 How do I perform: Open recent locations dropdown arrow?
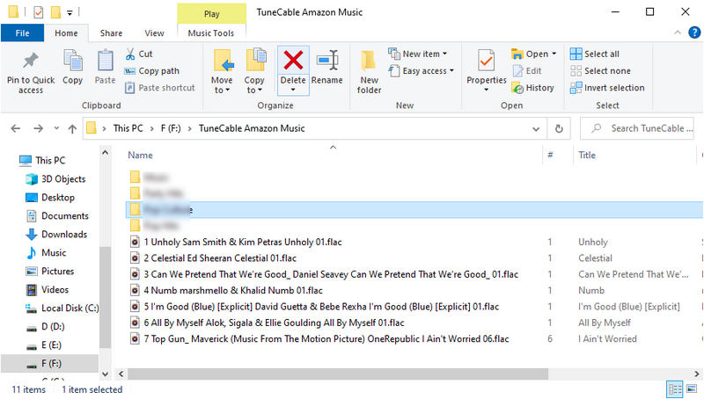point(56,128)
